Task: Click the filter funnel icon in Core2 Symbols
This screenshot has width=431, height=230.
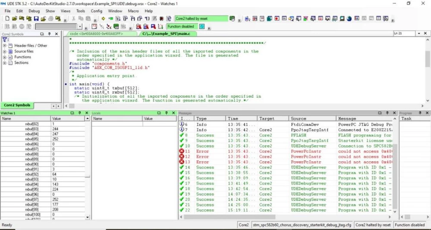Action: [x=5, y=40]
